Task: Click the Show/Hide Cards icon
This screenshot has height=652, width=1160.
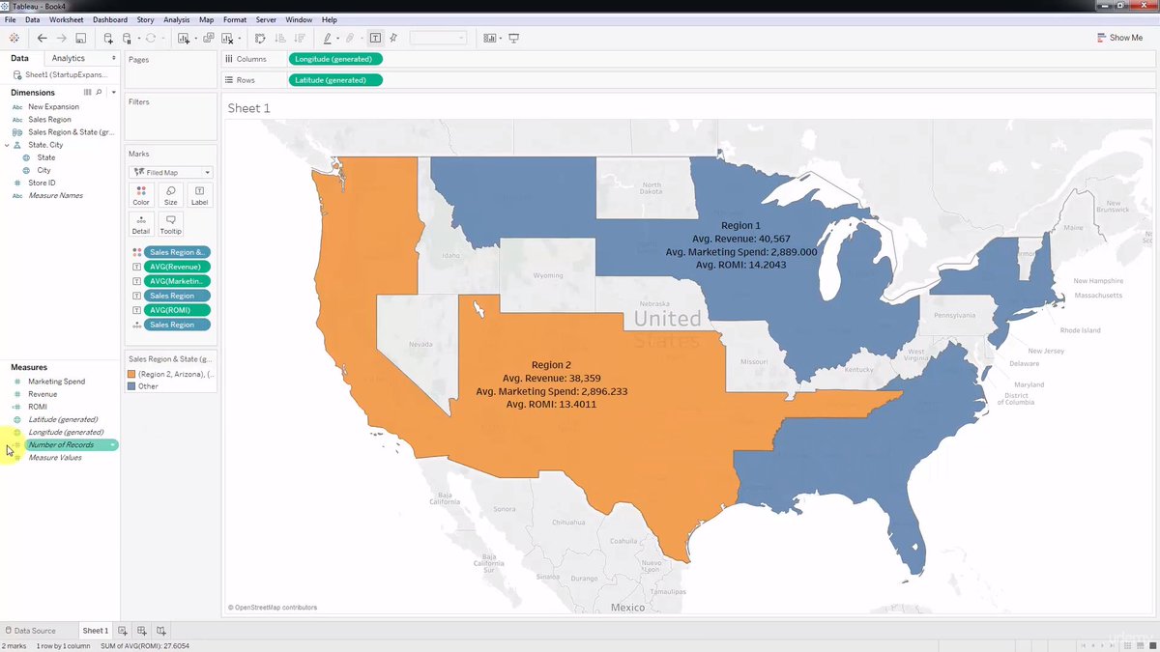Action: tap(489, 38)
